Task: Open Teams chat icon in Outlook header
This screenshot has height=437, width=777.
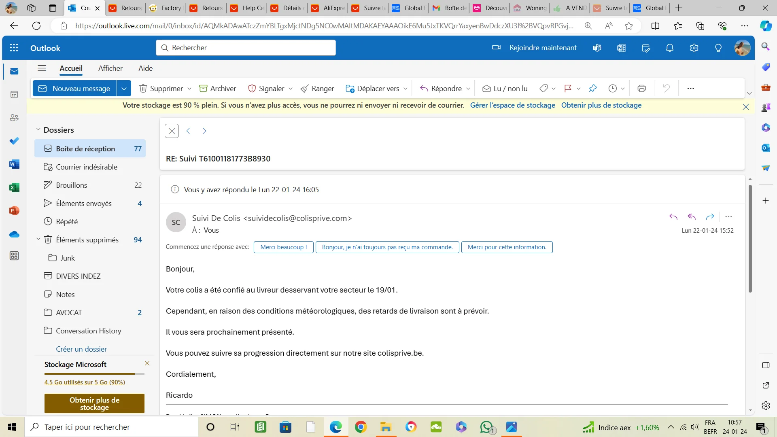Action: coord(597,48)
